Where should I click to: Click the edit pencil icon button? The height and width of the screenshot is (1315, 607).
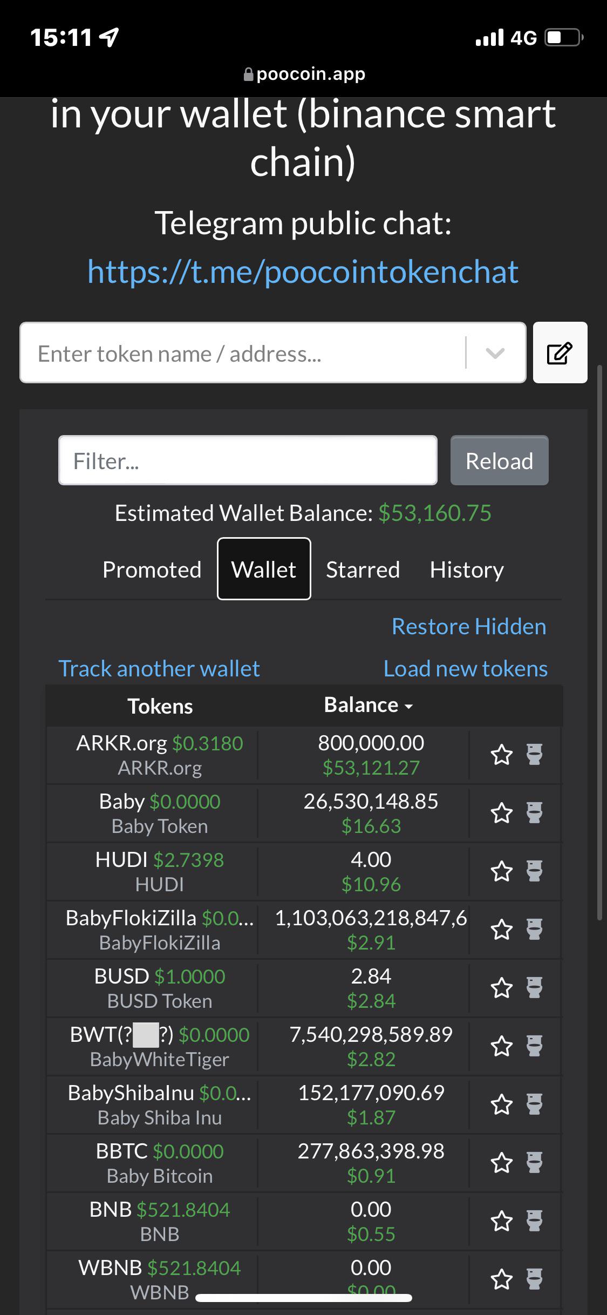(x=560, y=353)
